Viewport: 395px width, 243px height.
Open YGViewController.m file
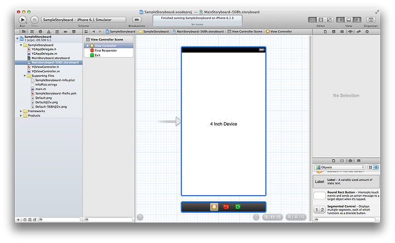click(x=46, y=71)
